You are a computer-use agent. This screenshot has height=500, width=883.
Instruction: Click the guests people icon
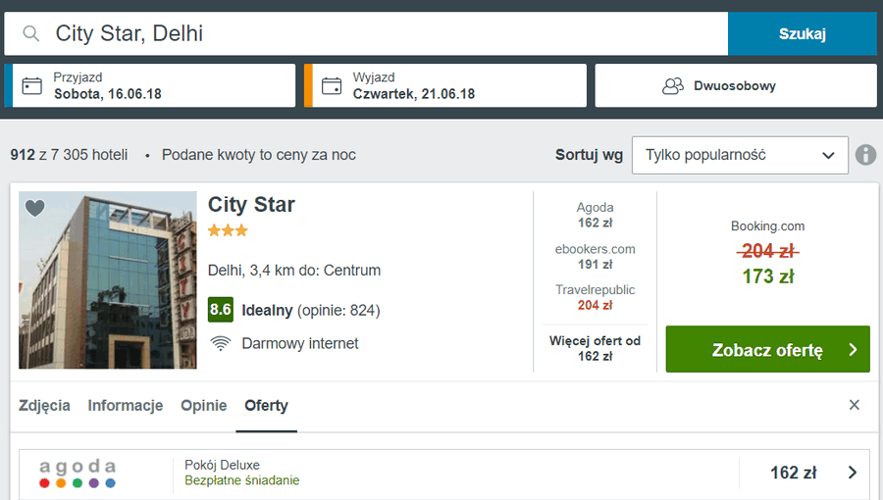tap(672, 86)
